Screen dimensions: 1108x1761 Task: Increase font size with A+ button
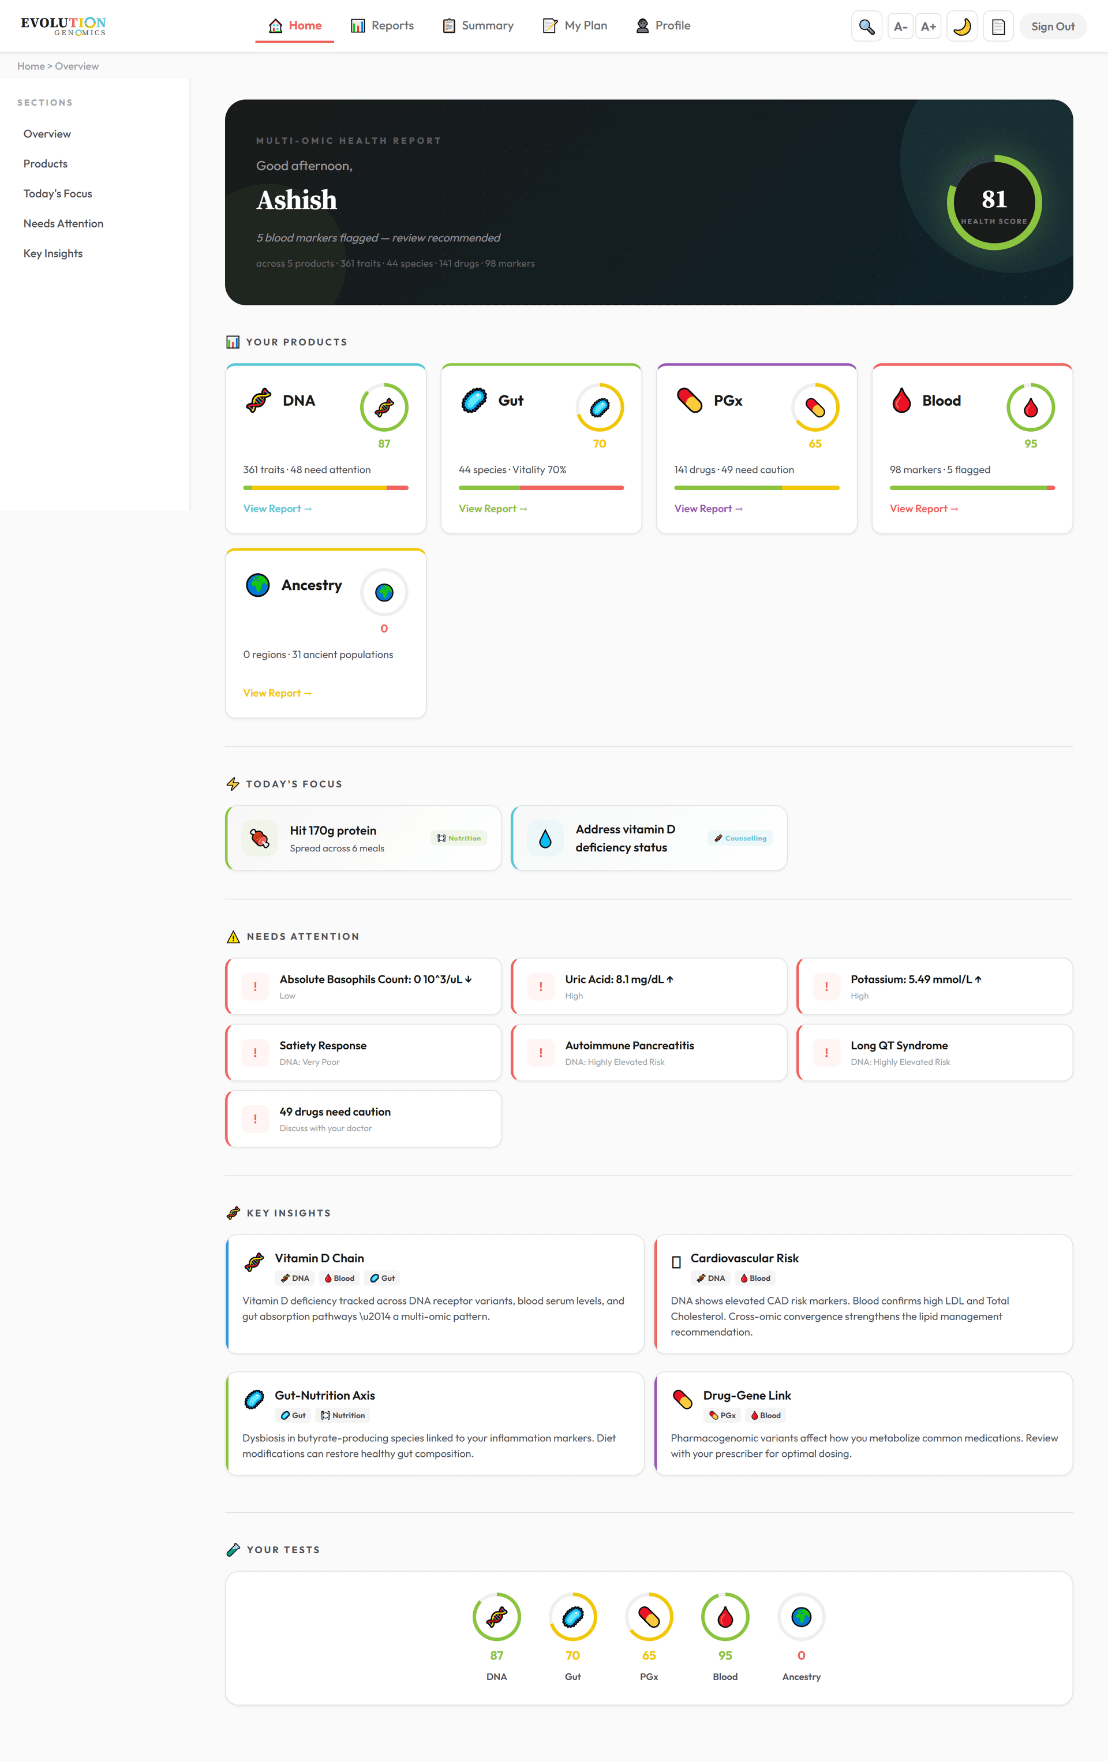pyautogui.click(x=928, y=25)
